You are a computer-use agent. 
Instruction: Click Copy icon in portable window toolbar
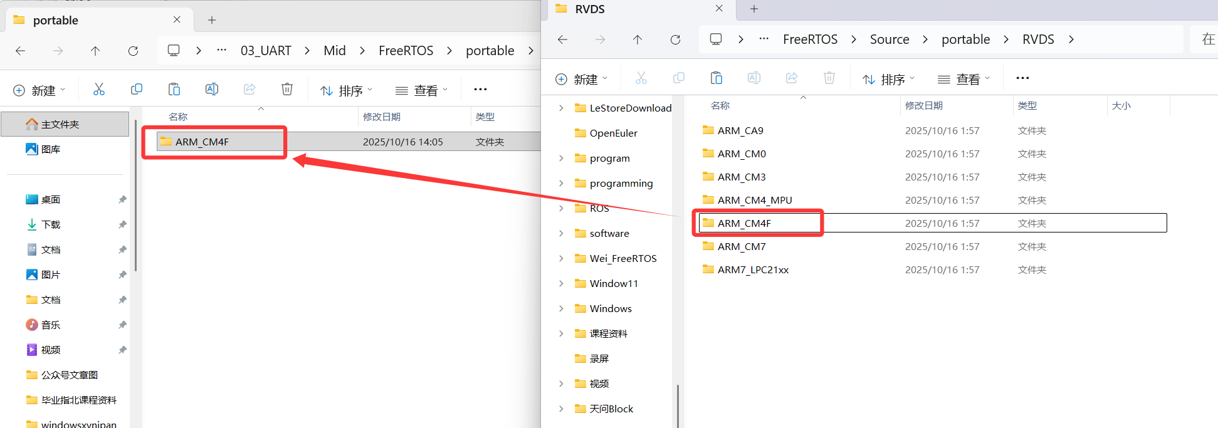[x=137, y=90]
